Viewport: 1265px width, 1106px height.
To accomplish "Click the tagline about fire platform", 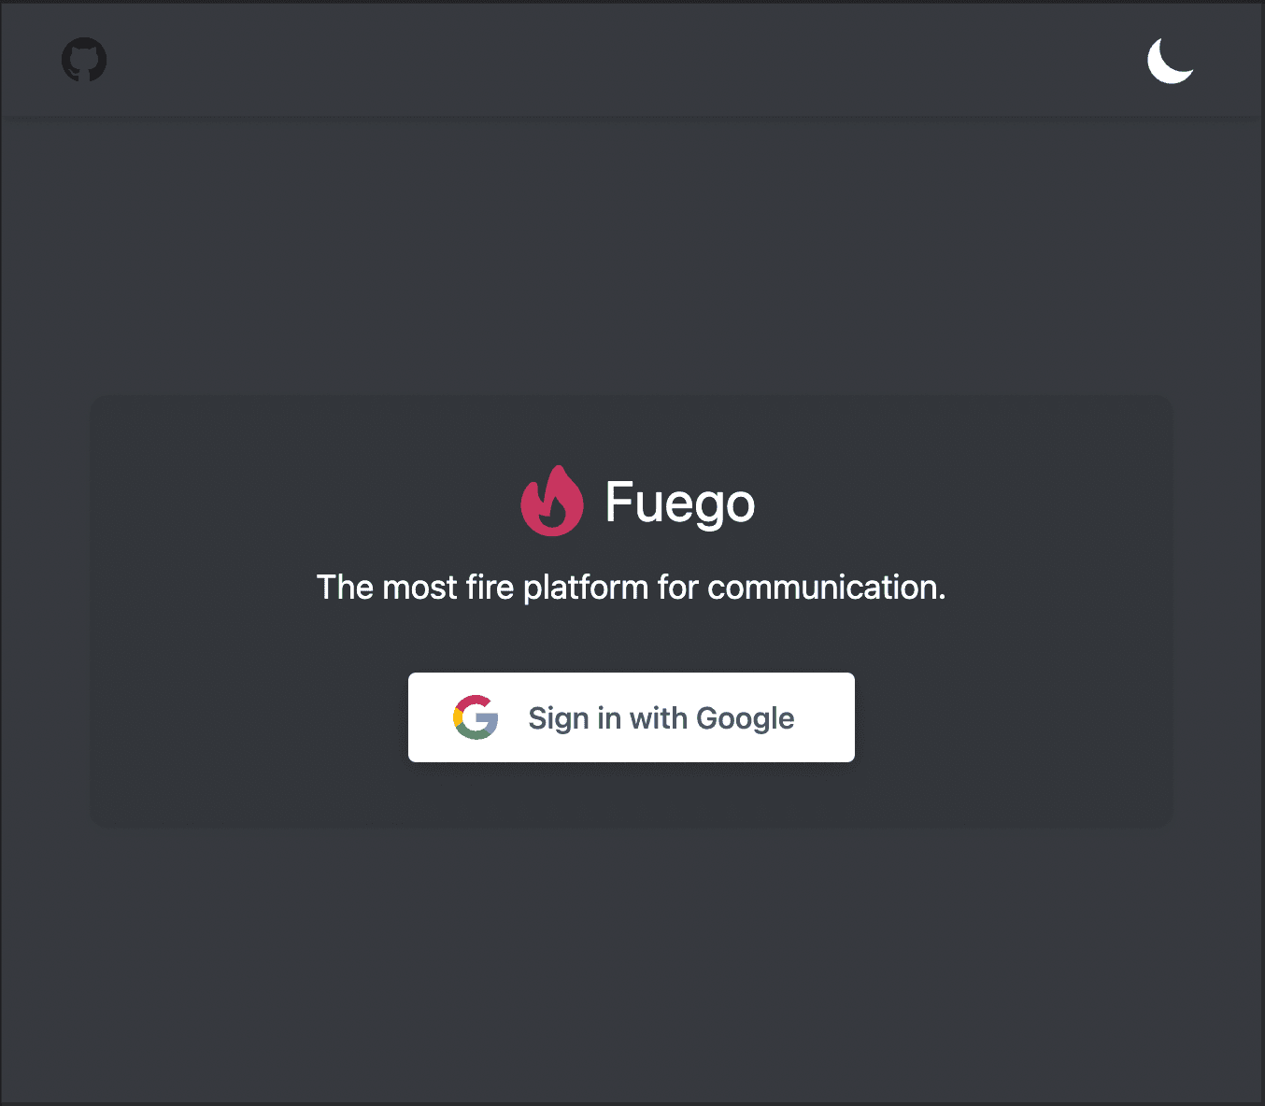I will click(x=631, y=588).
